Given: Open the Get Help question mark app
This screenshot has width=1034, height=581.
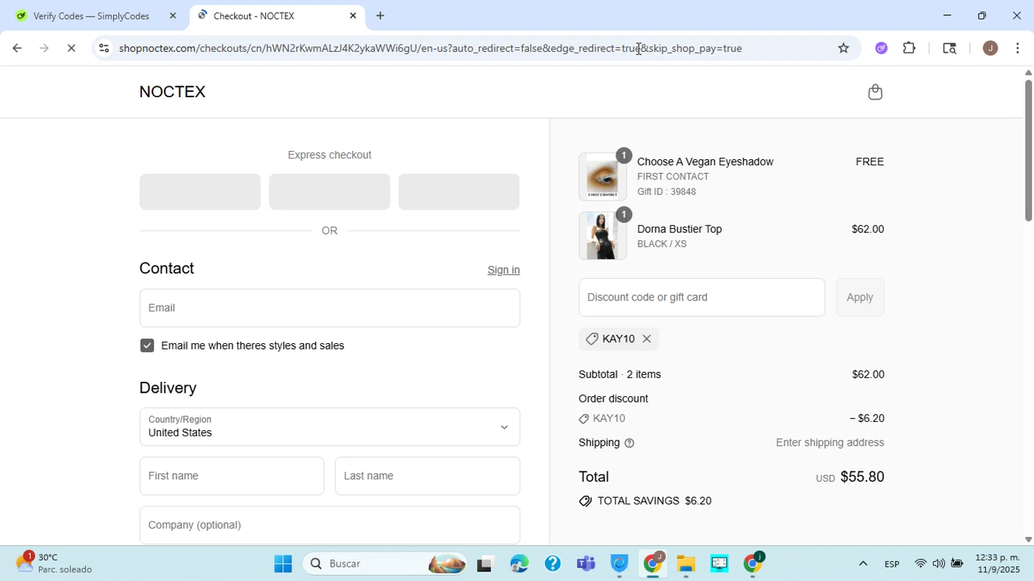Looking at the screenshot, I should click(552, 564).
